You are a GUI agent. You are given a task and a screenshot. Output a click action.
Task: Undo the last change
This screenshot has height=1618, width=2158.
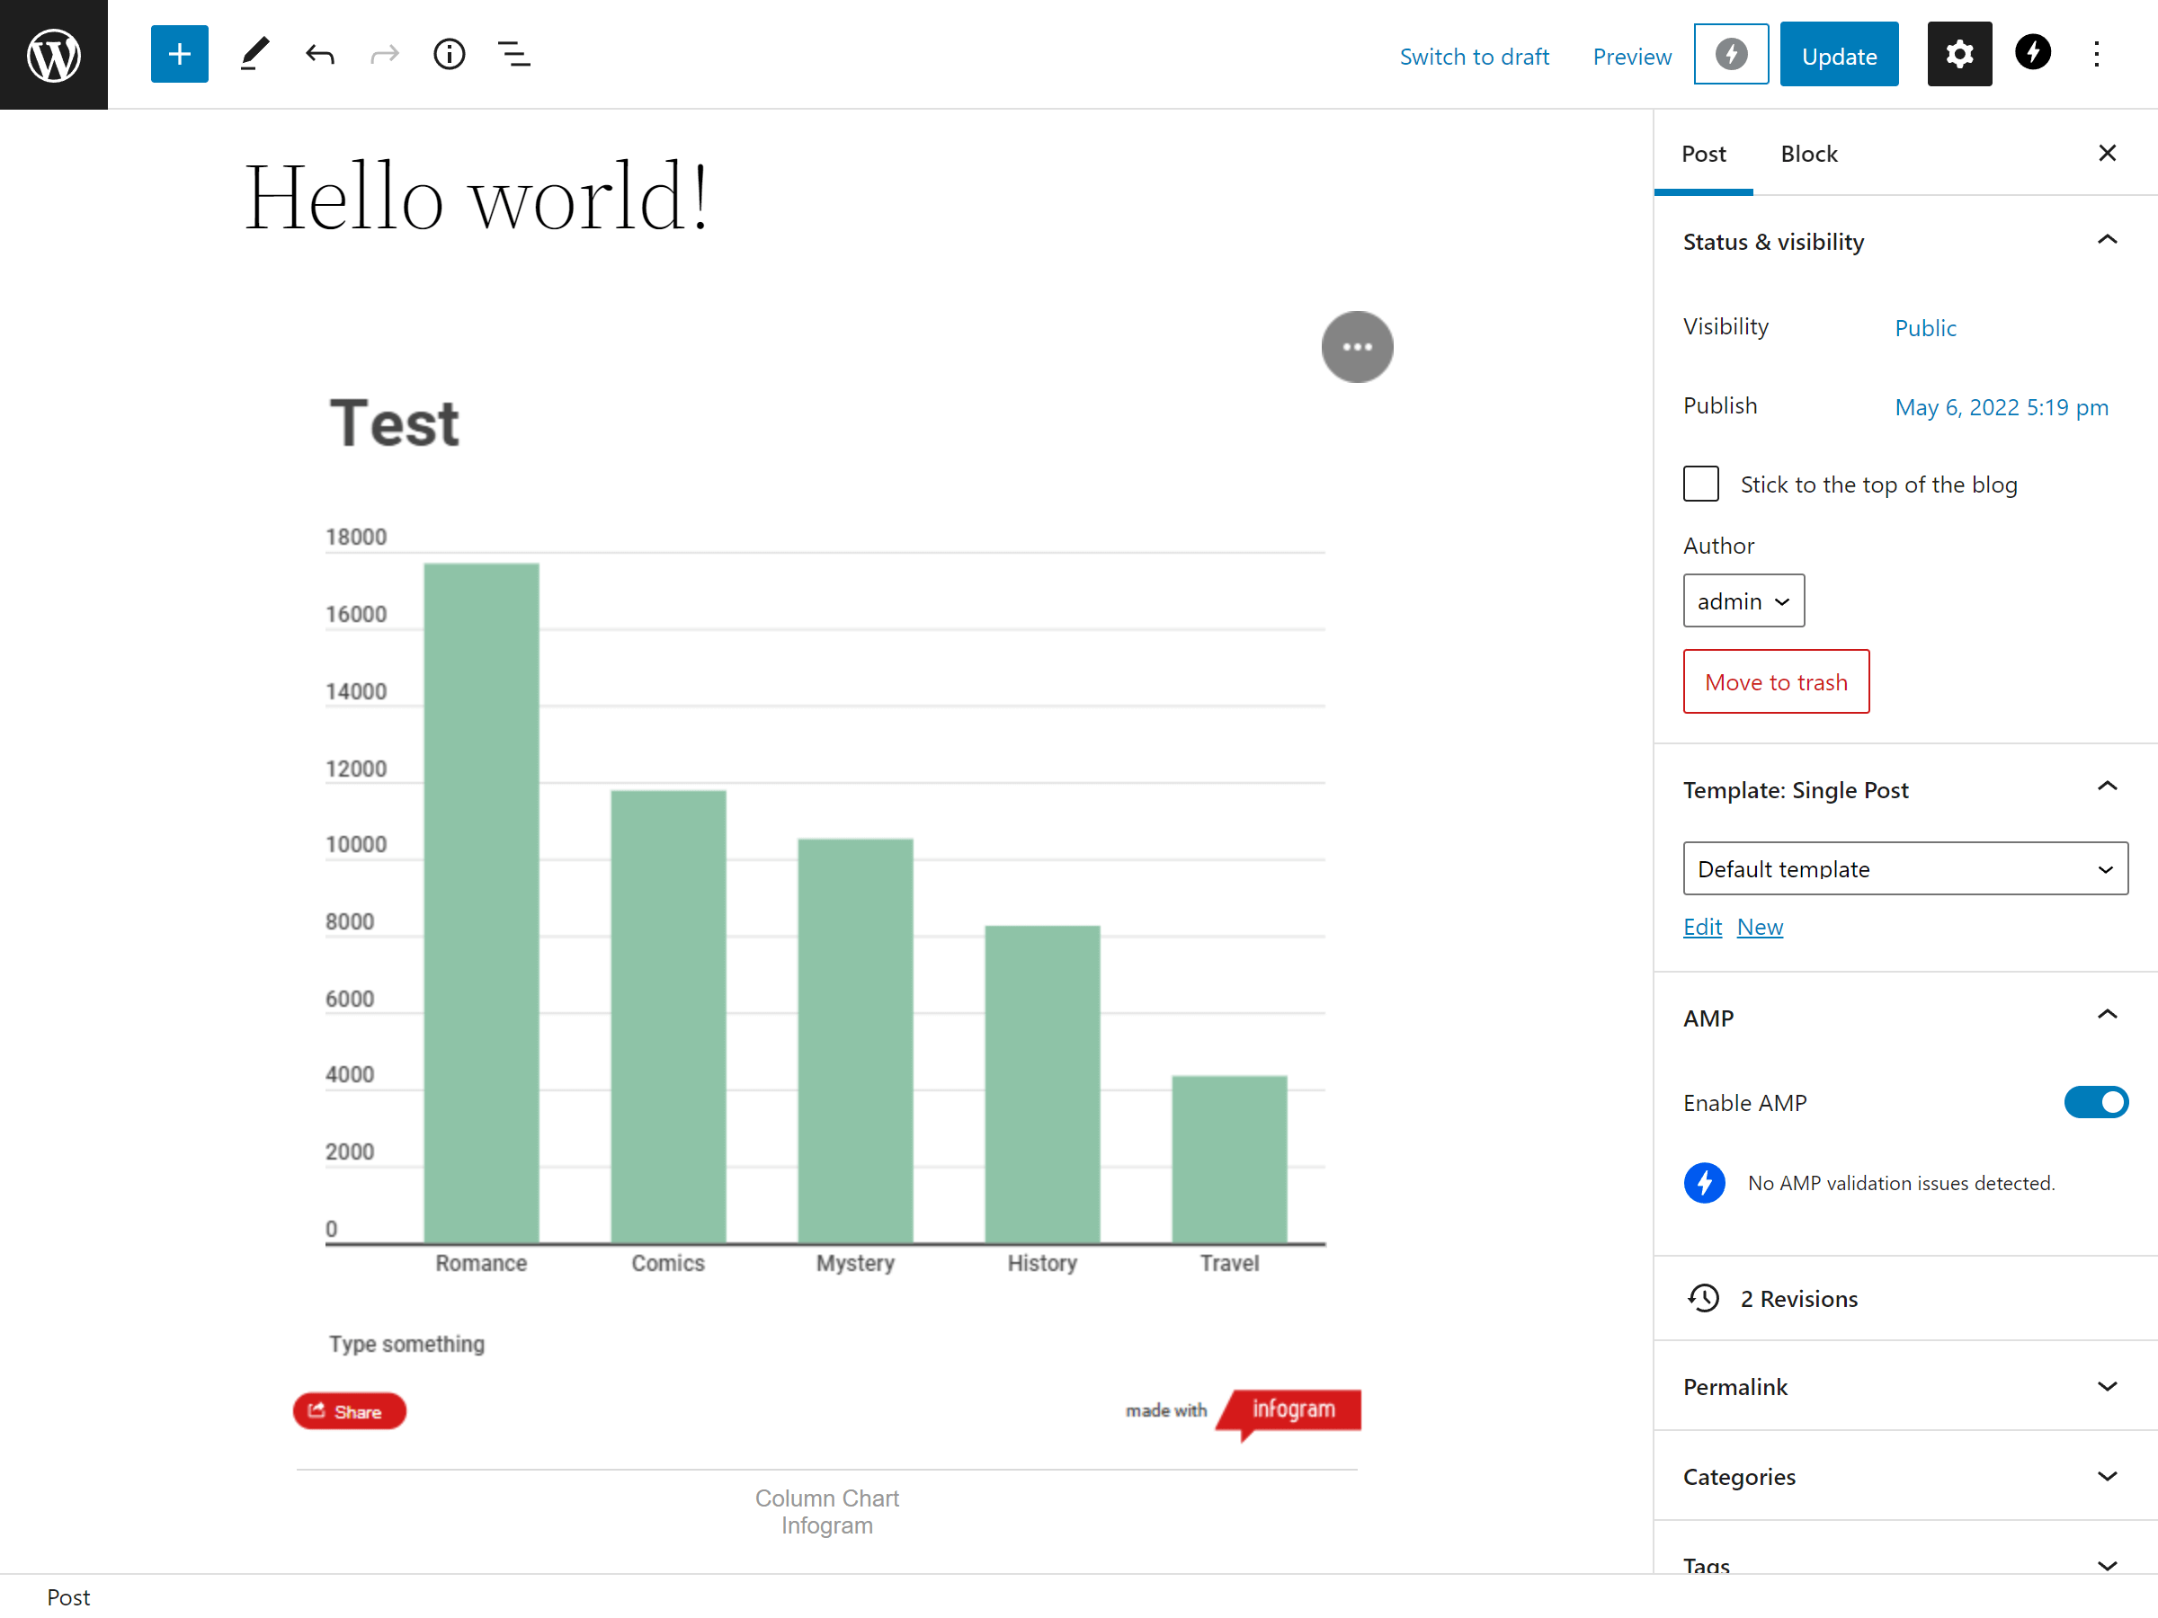pyautogui.click(x=320, y=55)
